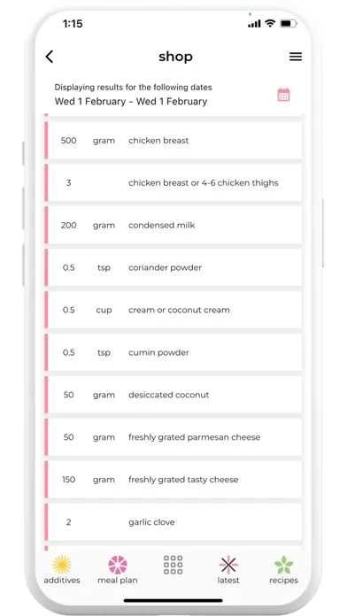
Task: Open the meal plan pink wheel icon
Action: click(118, 565)
